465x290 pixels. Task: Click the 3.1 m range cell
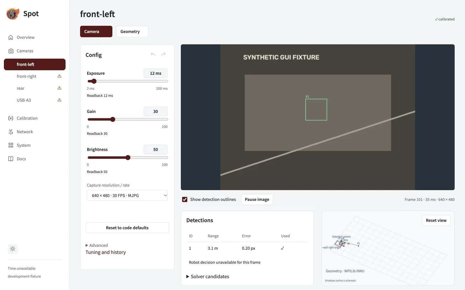[213, 248]
